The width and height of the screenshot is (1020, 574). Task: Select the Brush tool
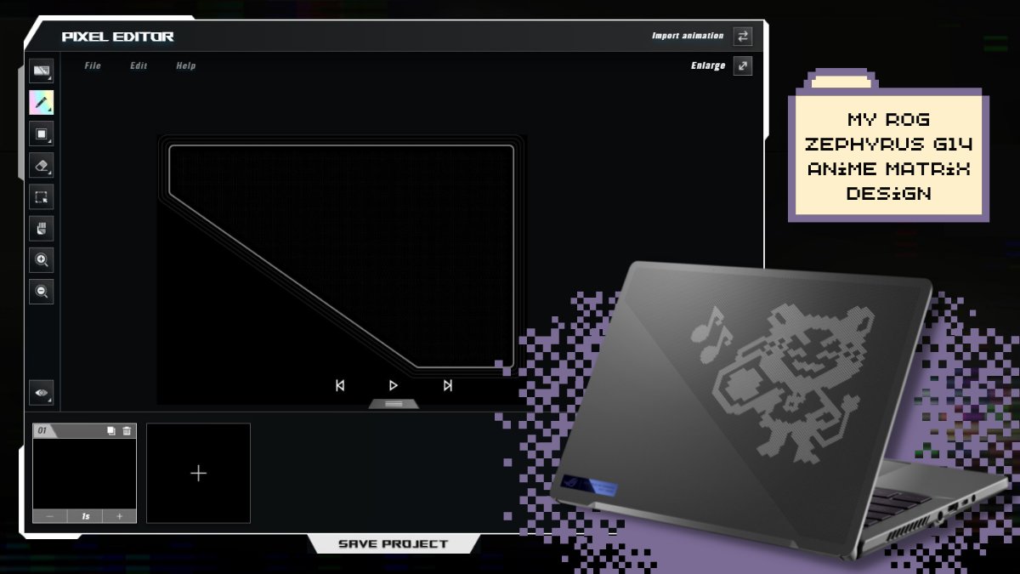[x=41, y=102]
